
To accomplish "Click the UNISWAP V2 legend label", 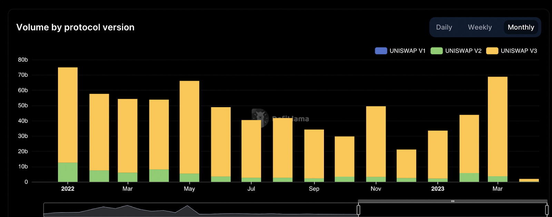I will 463,51.
